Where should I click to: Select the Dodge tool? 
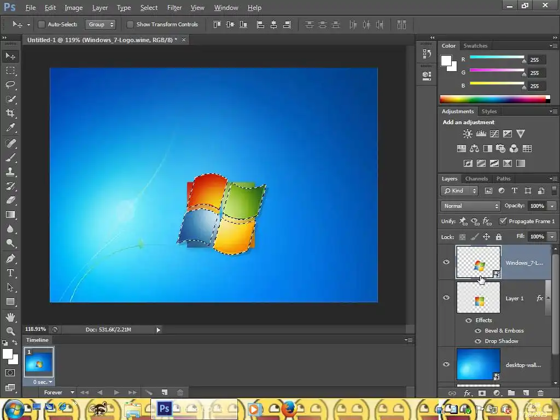pyautogui.click(x=10, y=243)
